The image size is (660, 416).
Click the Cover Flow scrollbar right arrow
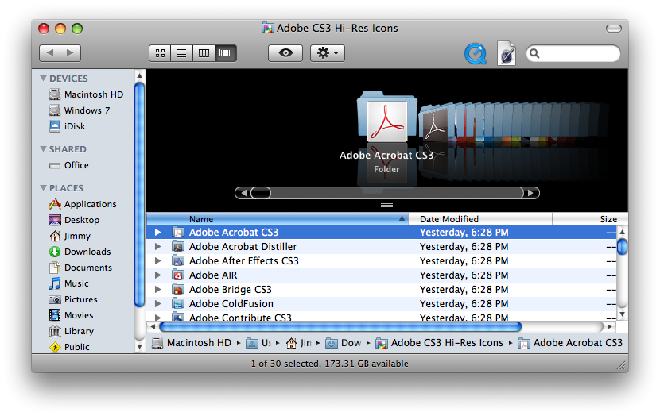531,193
